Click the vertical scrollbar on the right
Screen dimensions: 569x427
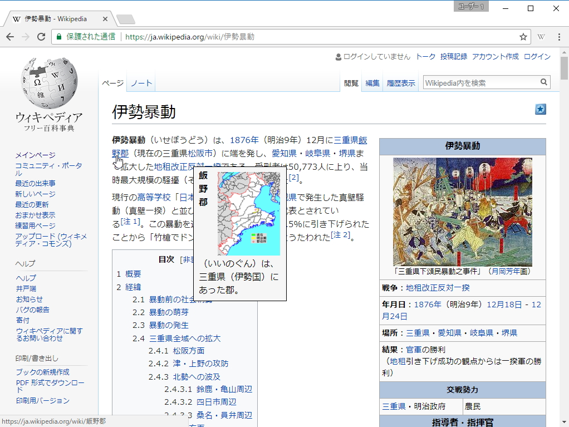(563, 67)
